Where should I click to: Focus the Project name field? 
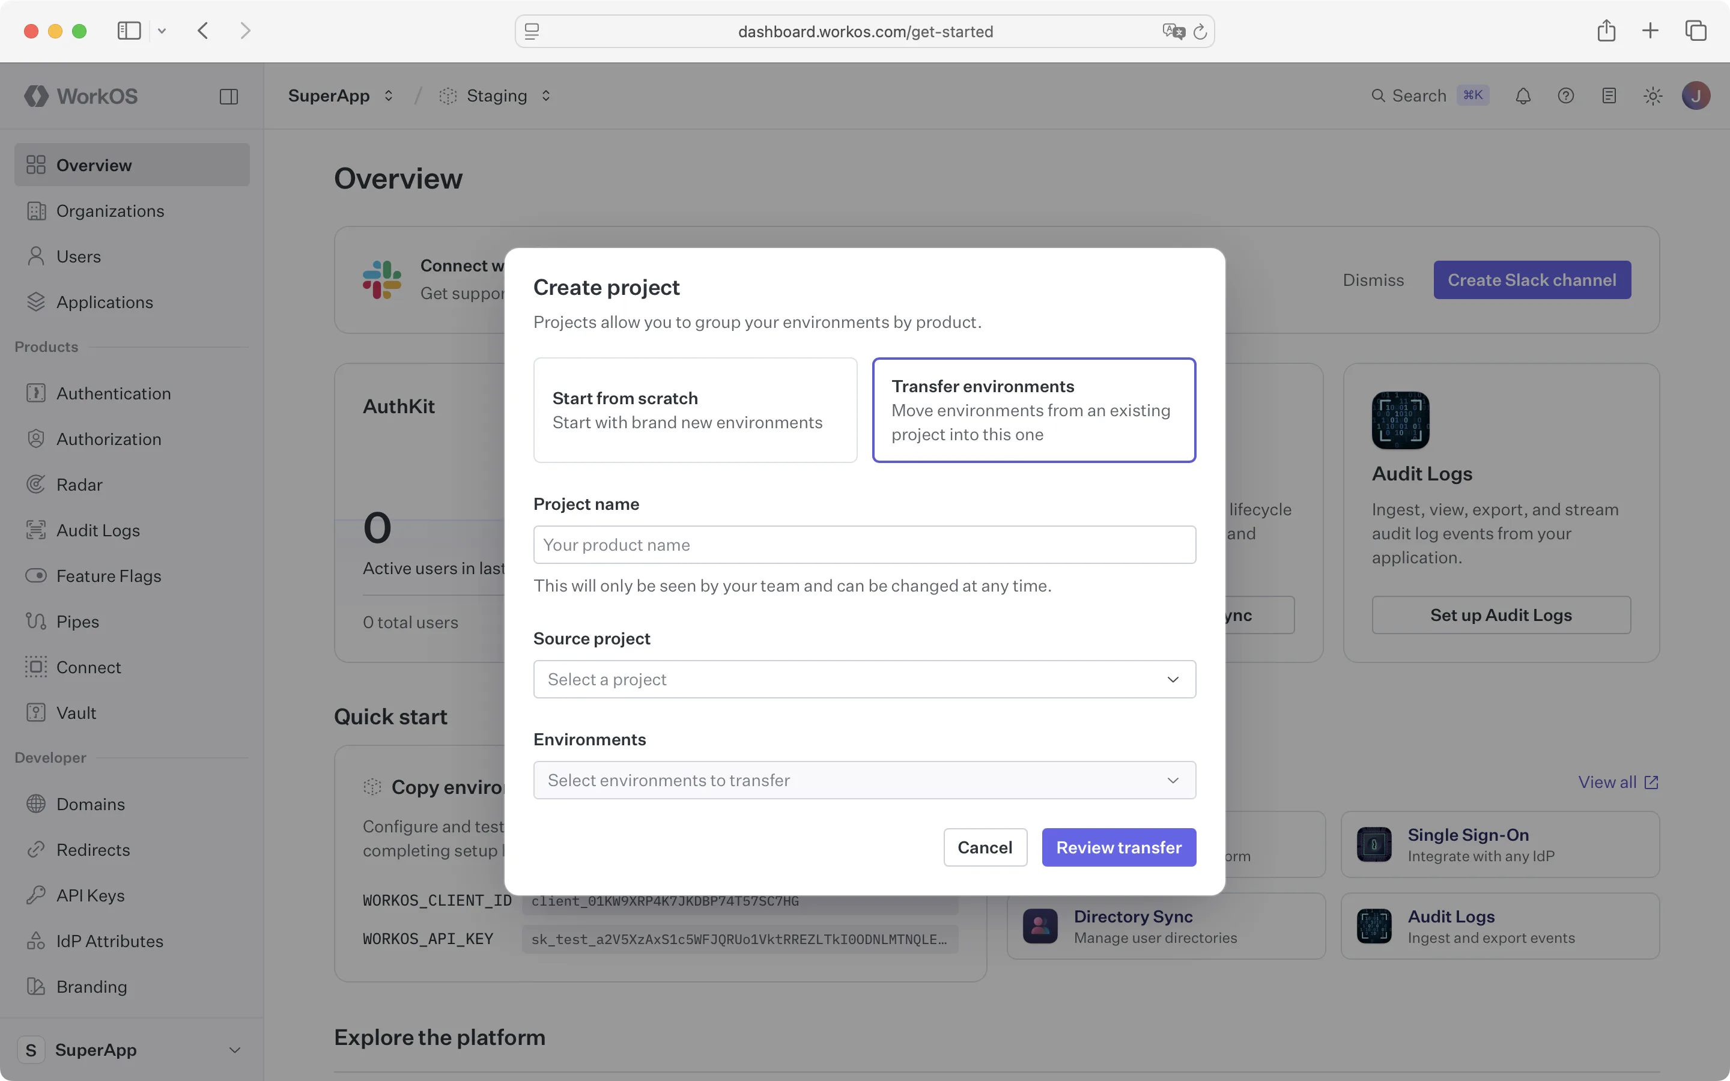864,545
